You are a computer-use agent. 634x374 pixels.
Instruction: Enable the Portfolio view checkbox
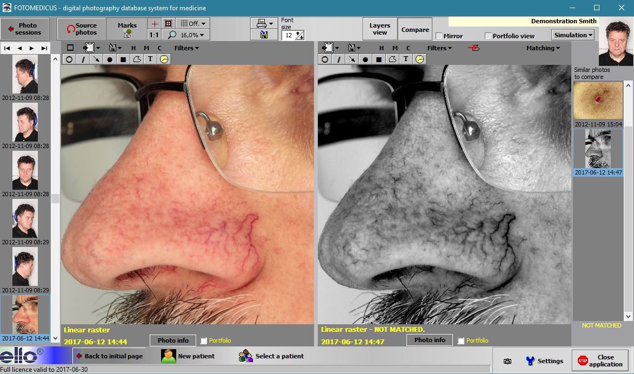click(488, 36)
